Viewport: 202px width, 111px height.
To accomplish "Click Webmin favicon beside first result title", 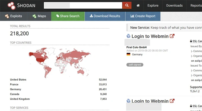I will point(128,36).
